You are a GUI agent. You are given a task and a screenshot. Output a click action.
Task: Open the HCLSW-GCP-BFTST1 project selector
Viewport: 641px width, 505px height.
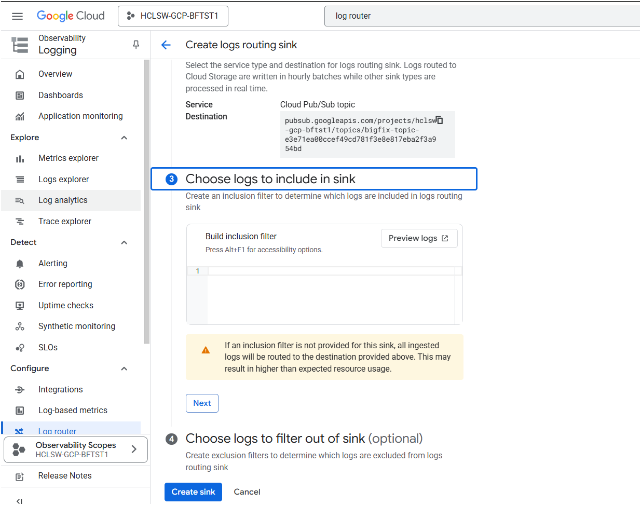click(x=173, y=16)
